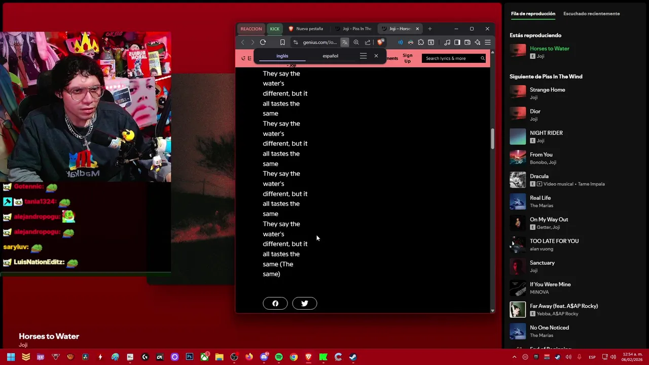This screenshot has width=649, height=365.
Task: Open the translate popup options menu
Action: 363,56
